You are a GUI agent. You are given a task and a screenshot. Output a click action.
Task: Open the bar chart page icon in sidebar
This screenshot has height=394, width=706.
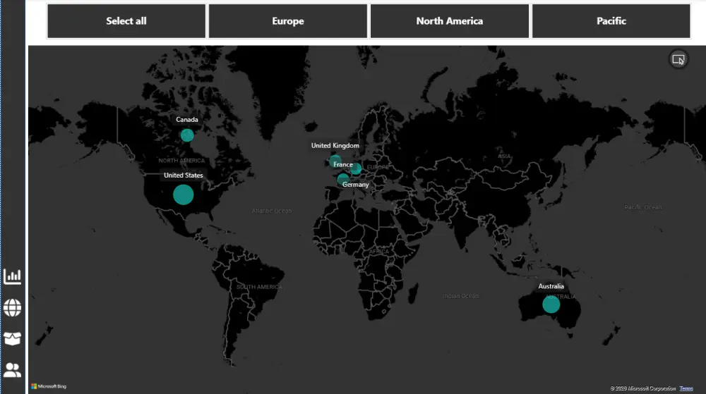pos(12,276)
